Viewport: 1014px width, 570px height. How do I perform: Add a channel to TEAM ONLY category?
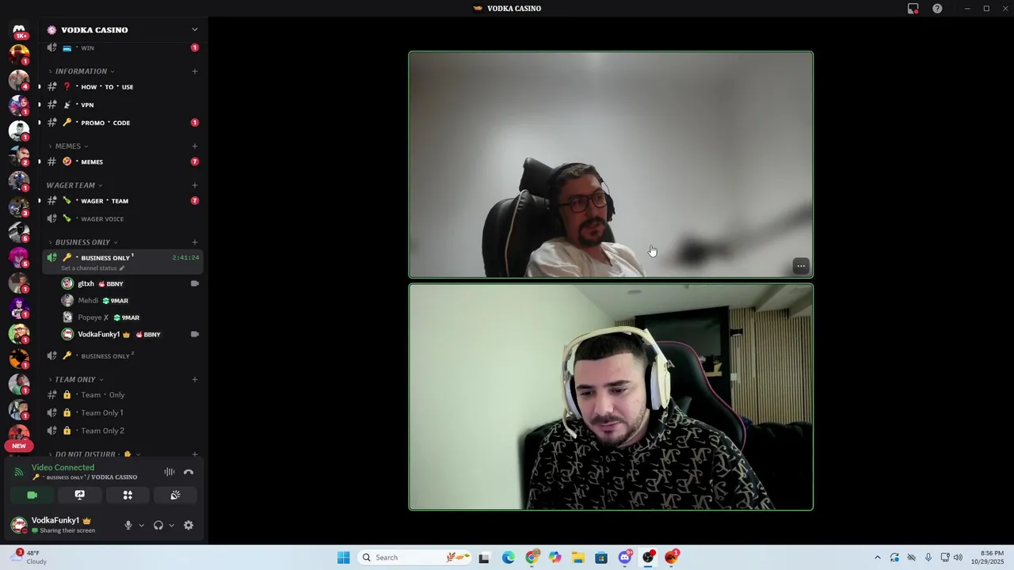click(x=195, y=379)
